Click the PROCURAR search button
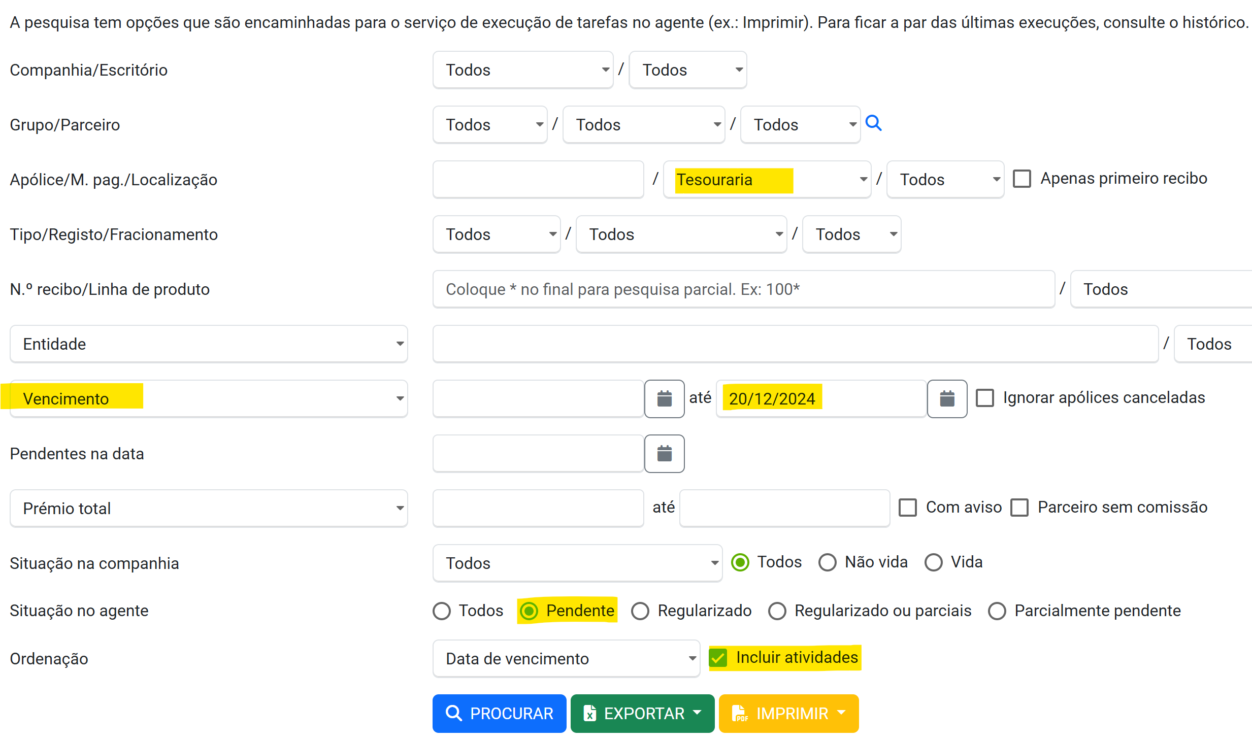Image resolution: width=1252 pixels, height=741 pixels. (499, 713)
